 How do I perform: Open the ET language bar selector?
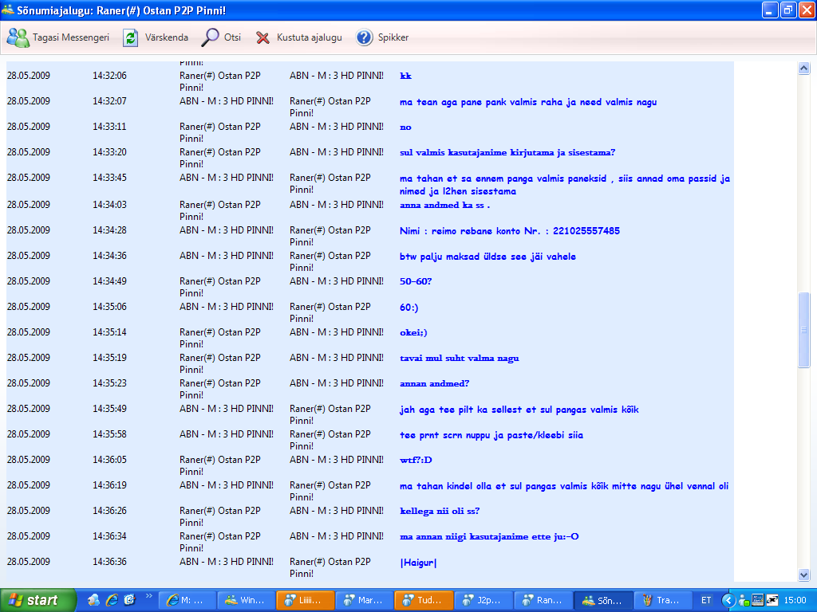(706, 600)
